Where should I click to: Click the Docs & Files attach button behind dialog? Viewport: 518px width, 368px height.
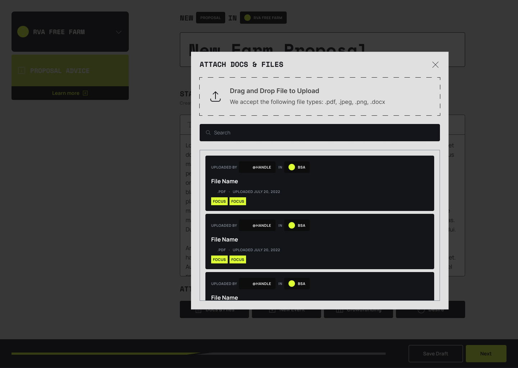[214, 309]
